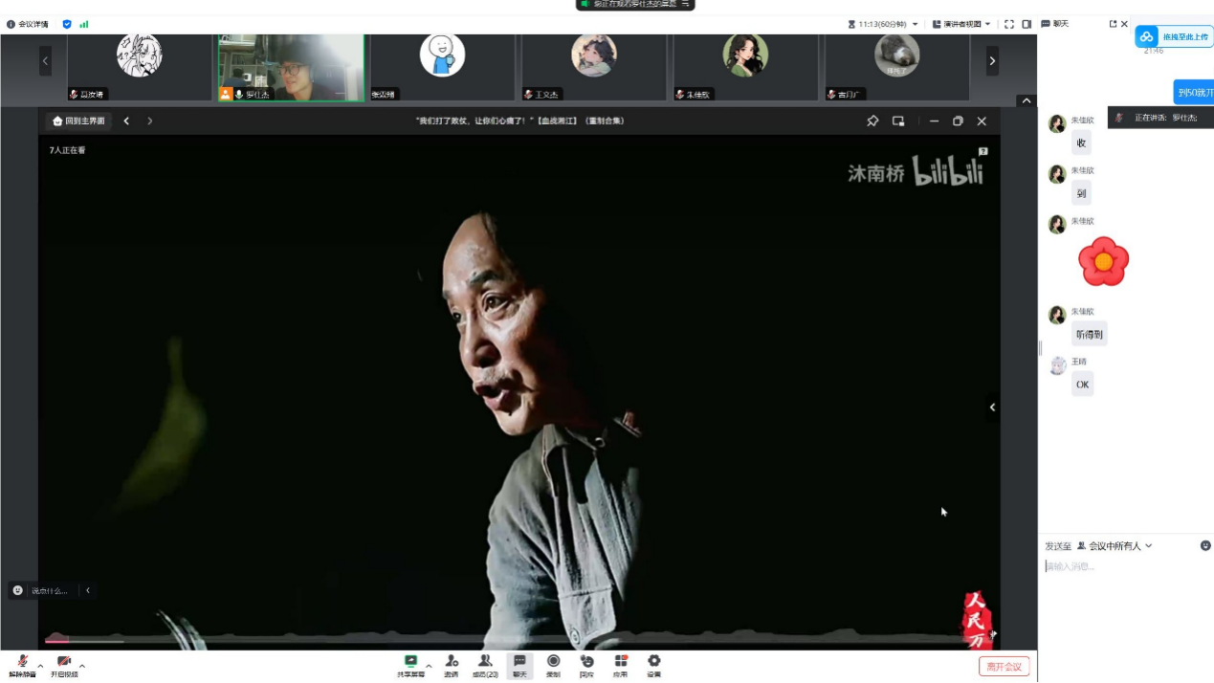Expand the meeting timer 11:13 dropdown
1214x683 pixels.
(883, 24)
